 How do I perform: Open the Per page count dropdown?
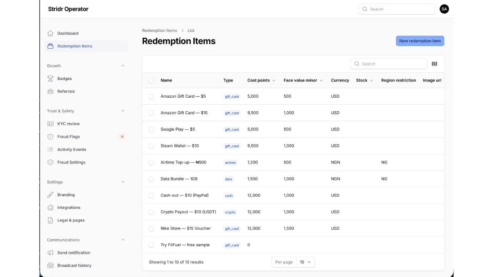pos(305,262)
